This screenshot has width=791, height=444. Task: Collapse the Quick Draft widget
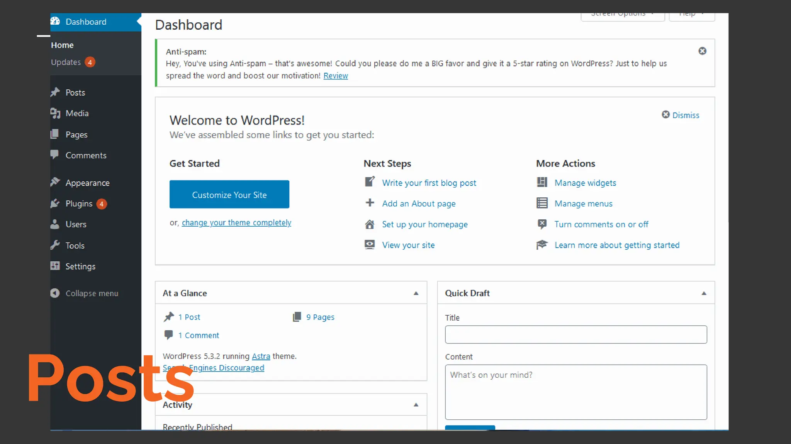pyautogui.click(x=704, y=293)
